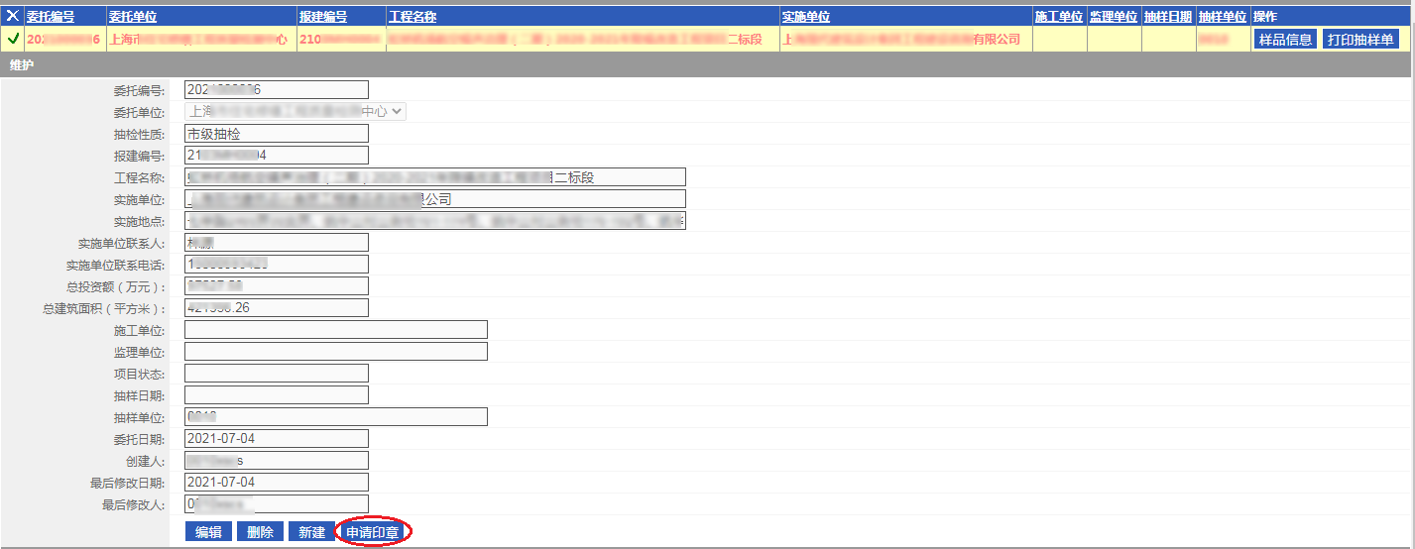1415x549 pixels.
Task: Focus the 实施地点 input field
Action: [x=435, y=221]
